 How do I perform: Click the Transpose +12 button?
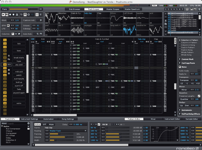198,83
